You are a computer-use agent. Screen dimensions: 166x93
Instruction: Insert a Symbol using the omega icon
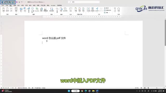tap(119, 10)
